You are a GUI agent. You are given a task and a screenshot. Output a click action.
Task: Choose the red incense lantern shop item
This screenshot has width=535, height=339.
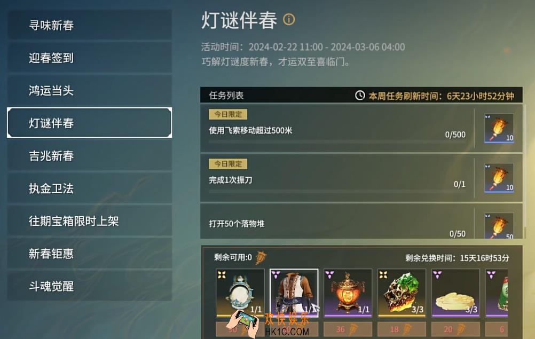(348, 293)
